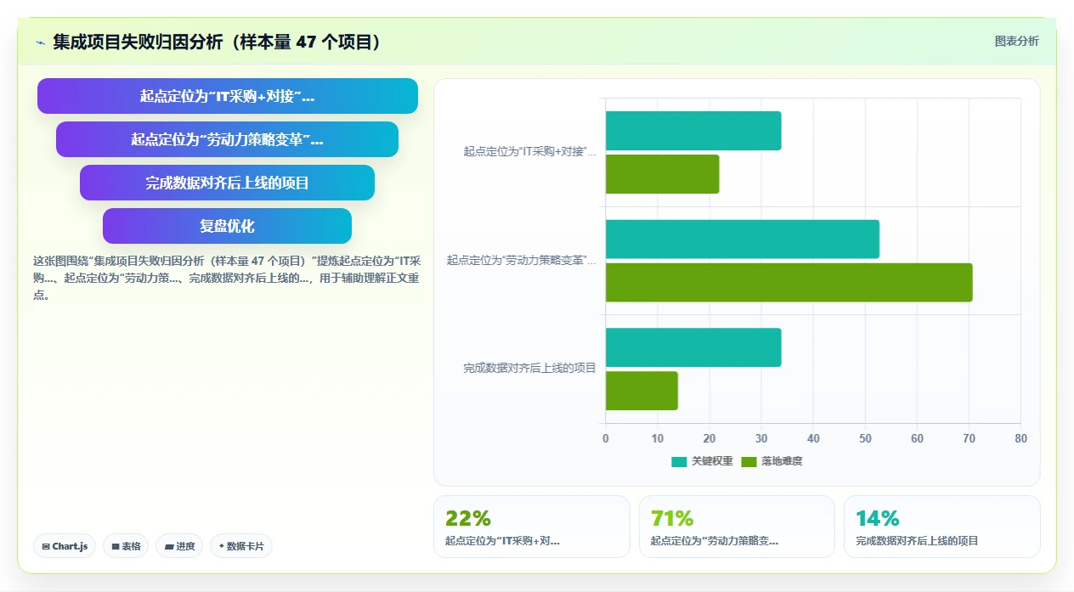Image resolution: width=1074 pixels, height=592 pixels.
Task: Click the 表格 tag chip
Action: [x=126, y=546]
